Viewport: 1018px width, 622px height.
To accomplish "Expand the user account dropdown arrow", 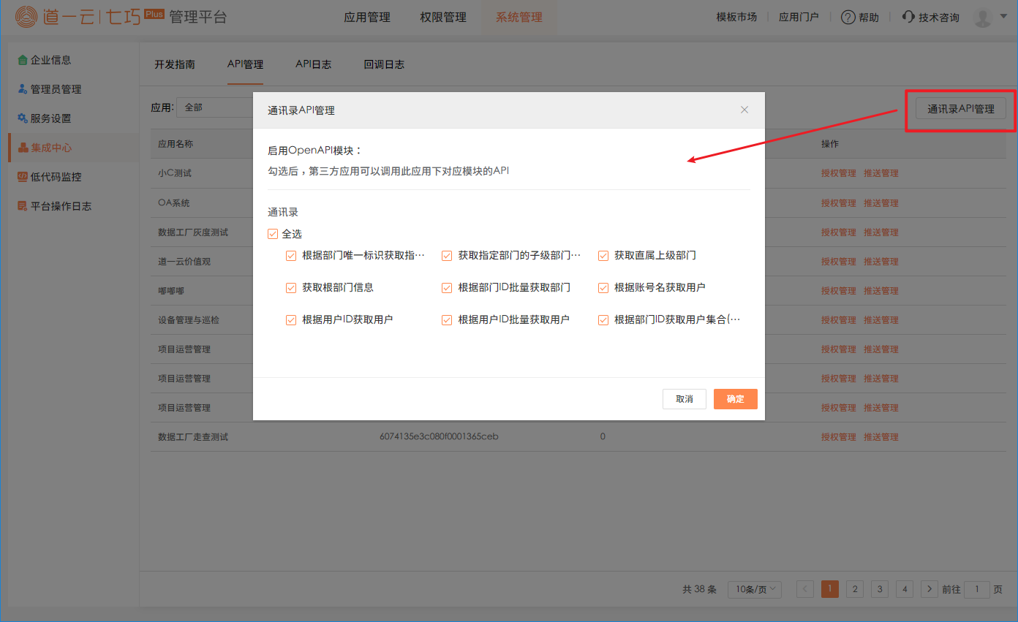I will click(1003, 16).
